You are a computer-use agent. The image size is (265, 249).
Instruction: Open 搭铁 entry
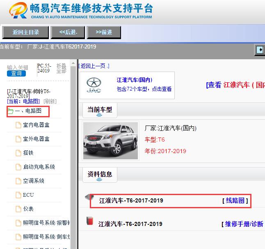click(x=28, y=153)
